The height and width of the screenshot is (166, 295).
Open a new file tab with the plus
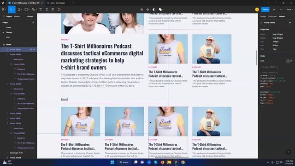[x=73, y=3]
